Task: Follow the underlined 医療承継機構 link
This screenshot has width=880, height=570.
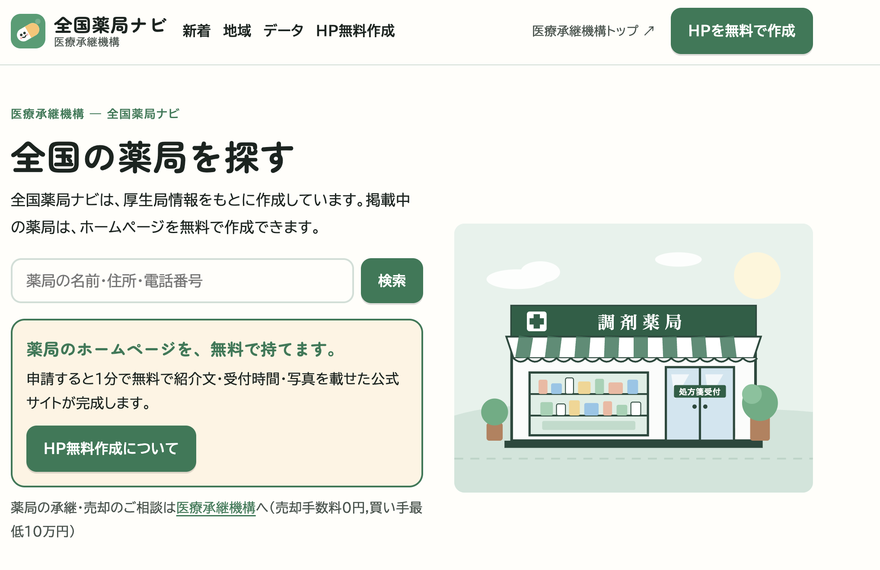Action: 216,508
